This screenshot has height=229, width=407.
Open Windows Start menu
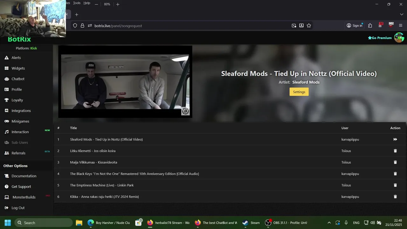(x=8, y=223)
